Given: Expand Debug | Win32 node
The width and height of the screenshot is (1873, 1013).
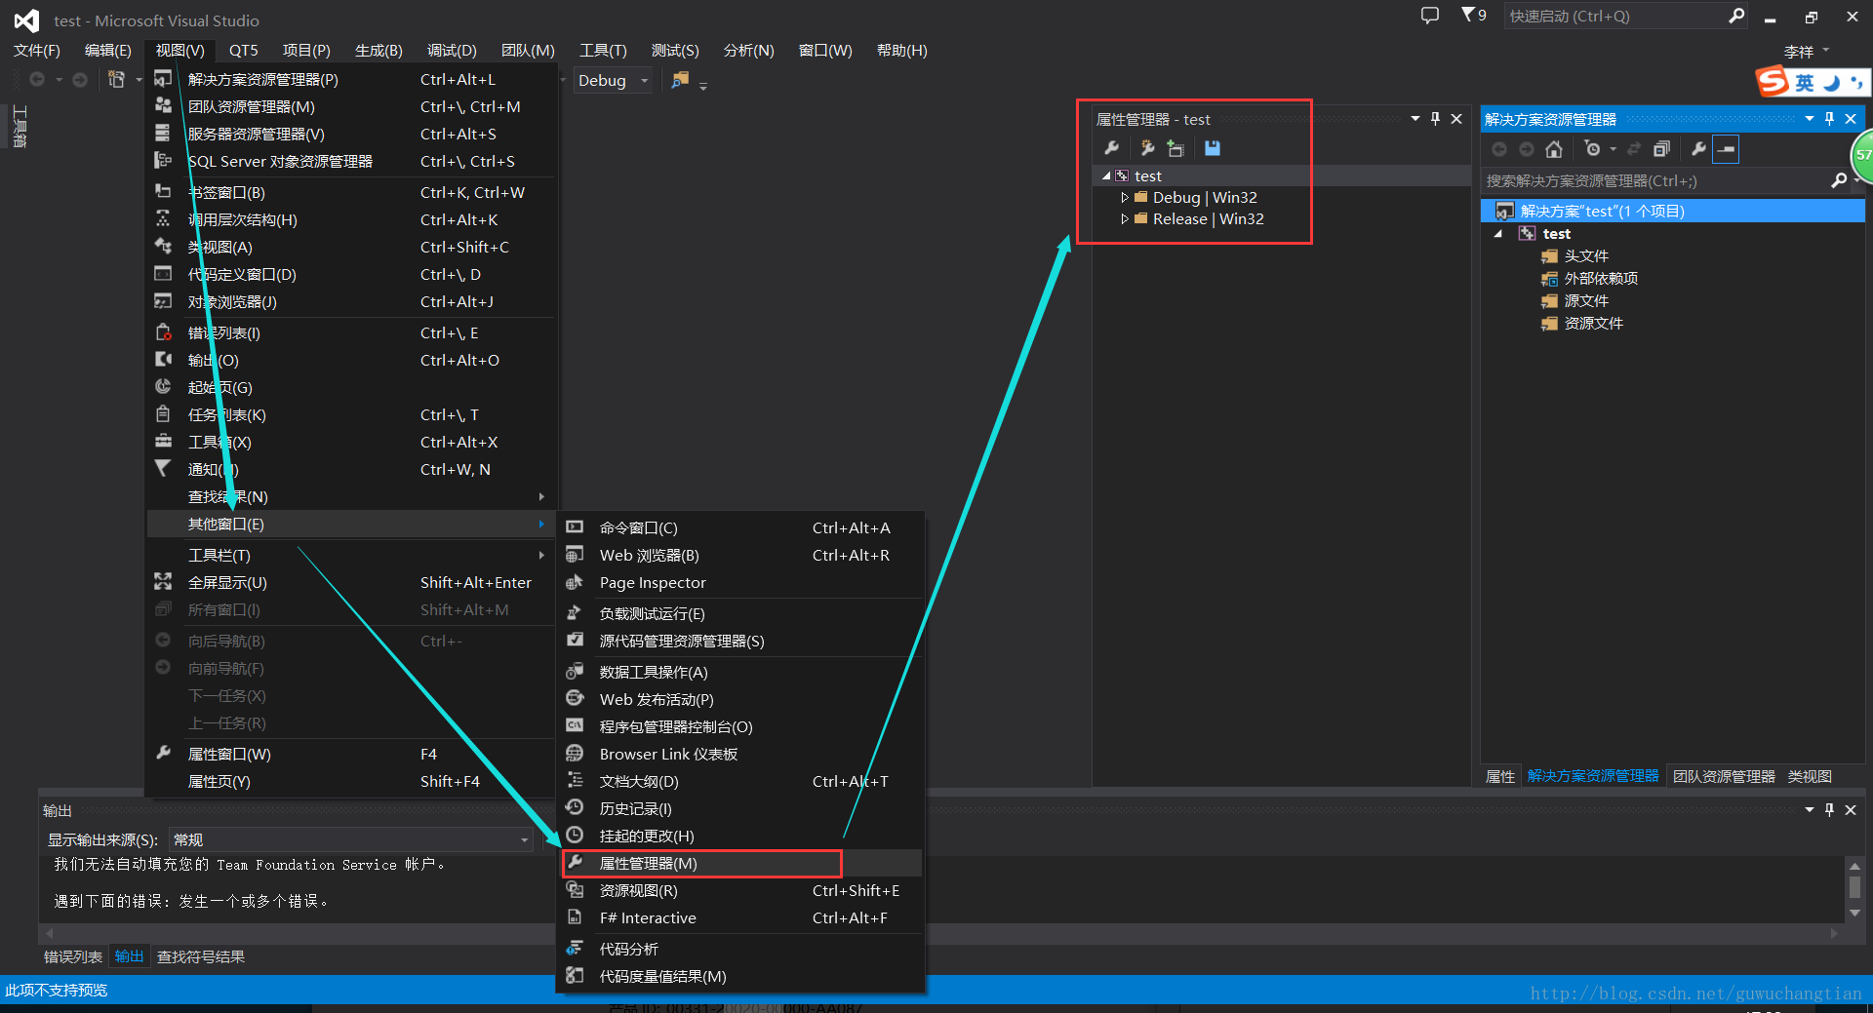Looking at the screenshot, I should coord(1125,197).
